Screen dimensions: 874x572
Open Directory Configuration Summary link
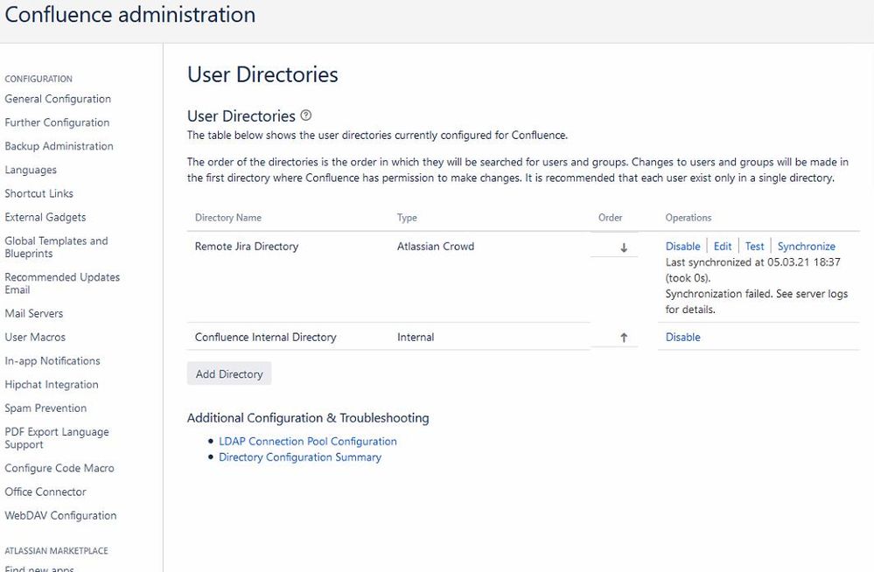pyautogui.click(x=300, y=457)
